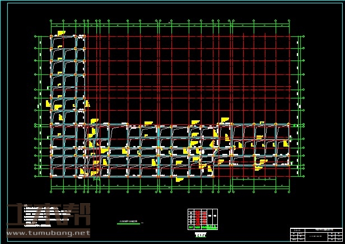Select yellow annotation tag at the plan's top-left corner
Screen dimensions: 345x244
click(x=60, y=33)
